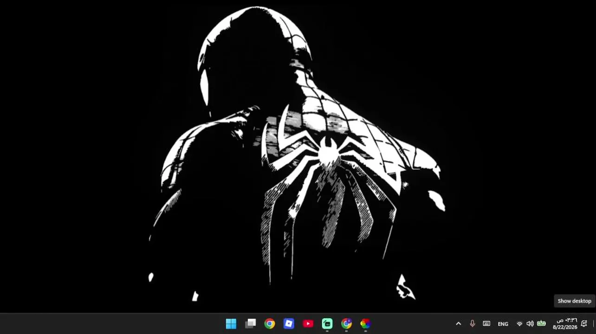Open the YouTube taskbar shortcut
This screenshot has width=596, height=334.
(x=308, y=324)
